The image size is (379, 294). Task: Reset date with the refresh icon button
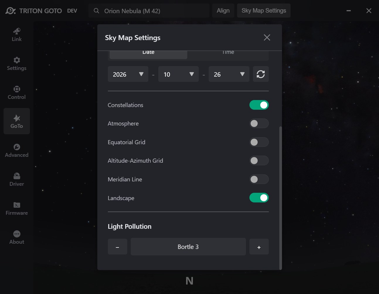[x=261, y=74]
